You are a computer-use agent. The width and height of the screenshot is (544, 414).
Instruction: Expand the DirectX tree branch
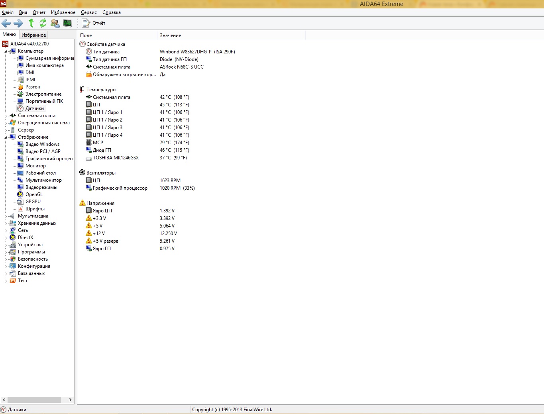click(6, 238)
